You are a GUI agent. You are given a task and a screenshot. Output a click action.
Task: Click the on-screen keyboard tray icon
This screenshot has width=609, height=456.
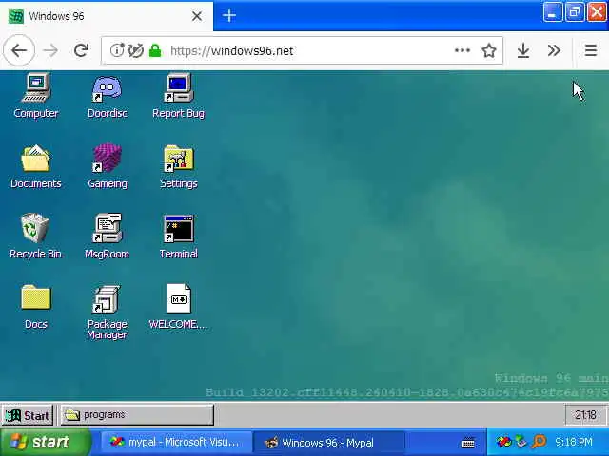468,443
